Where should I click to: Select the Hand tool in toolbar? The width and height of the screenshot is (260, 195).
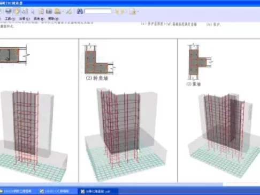pos(17,11)
